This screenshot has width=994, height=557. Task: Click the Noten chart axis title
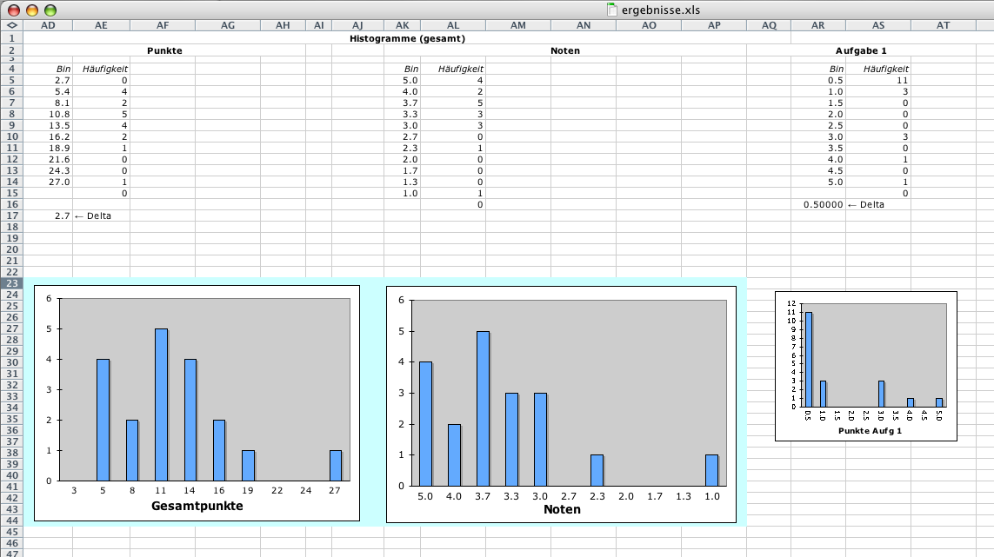click(561, 509)
